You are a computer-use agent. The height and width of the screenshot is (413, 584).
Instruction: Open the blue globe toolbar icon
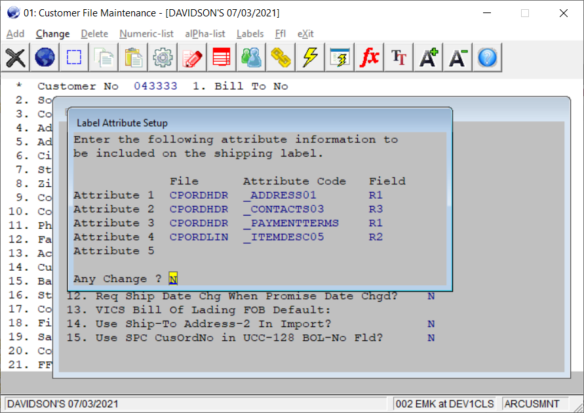(45, 58)
